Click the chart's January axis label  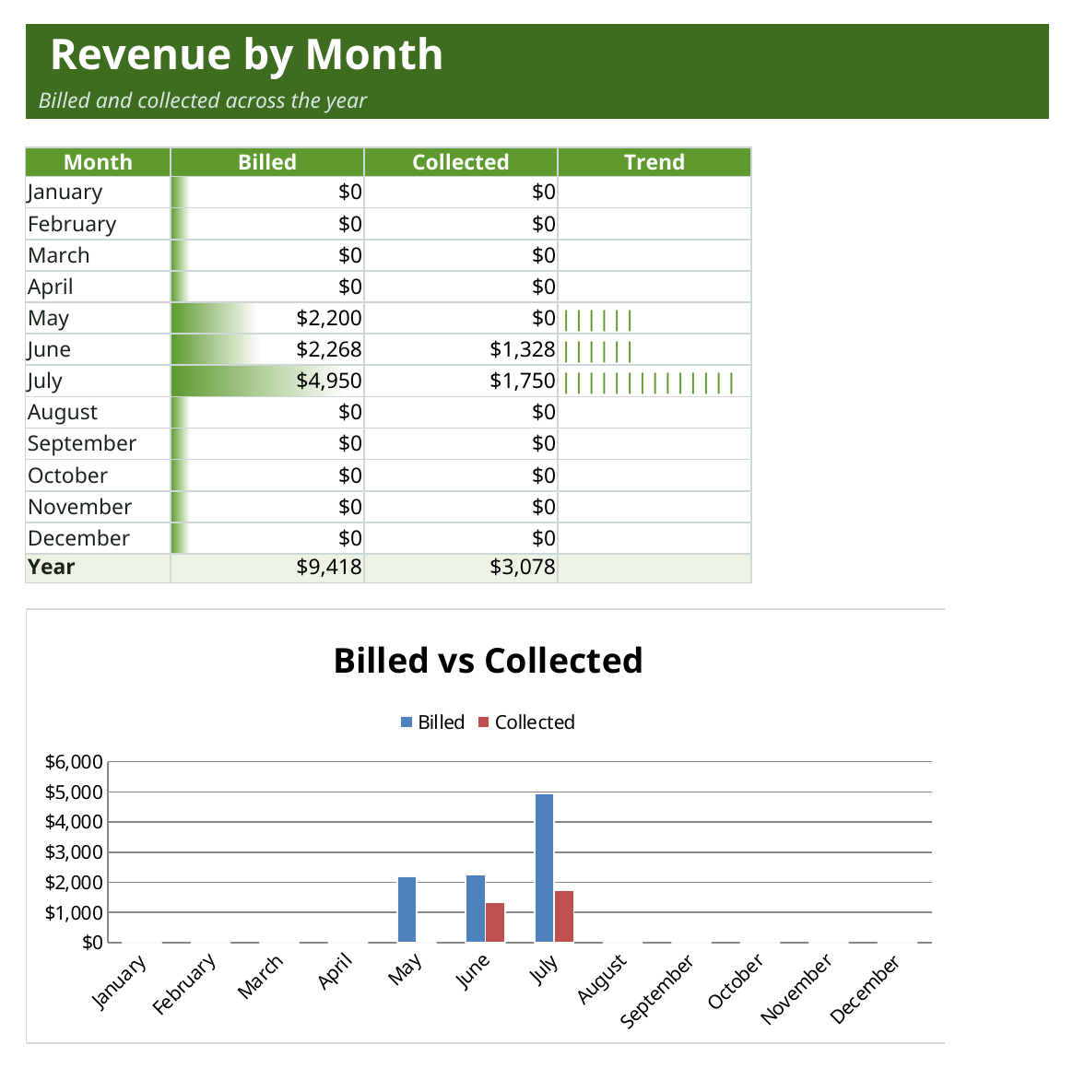pyautogui.click(x=120, y=982)
